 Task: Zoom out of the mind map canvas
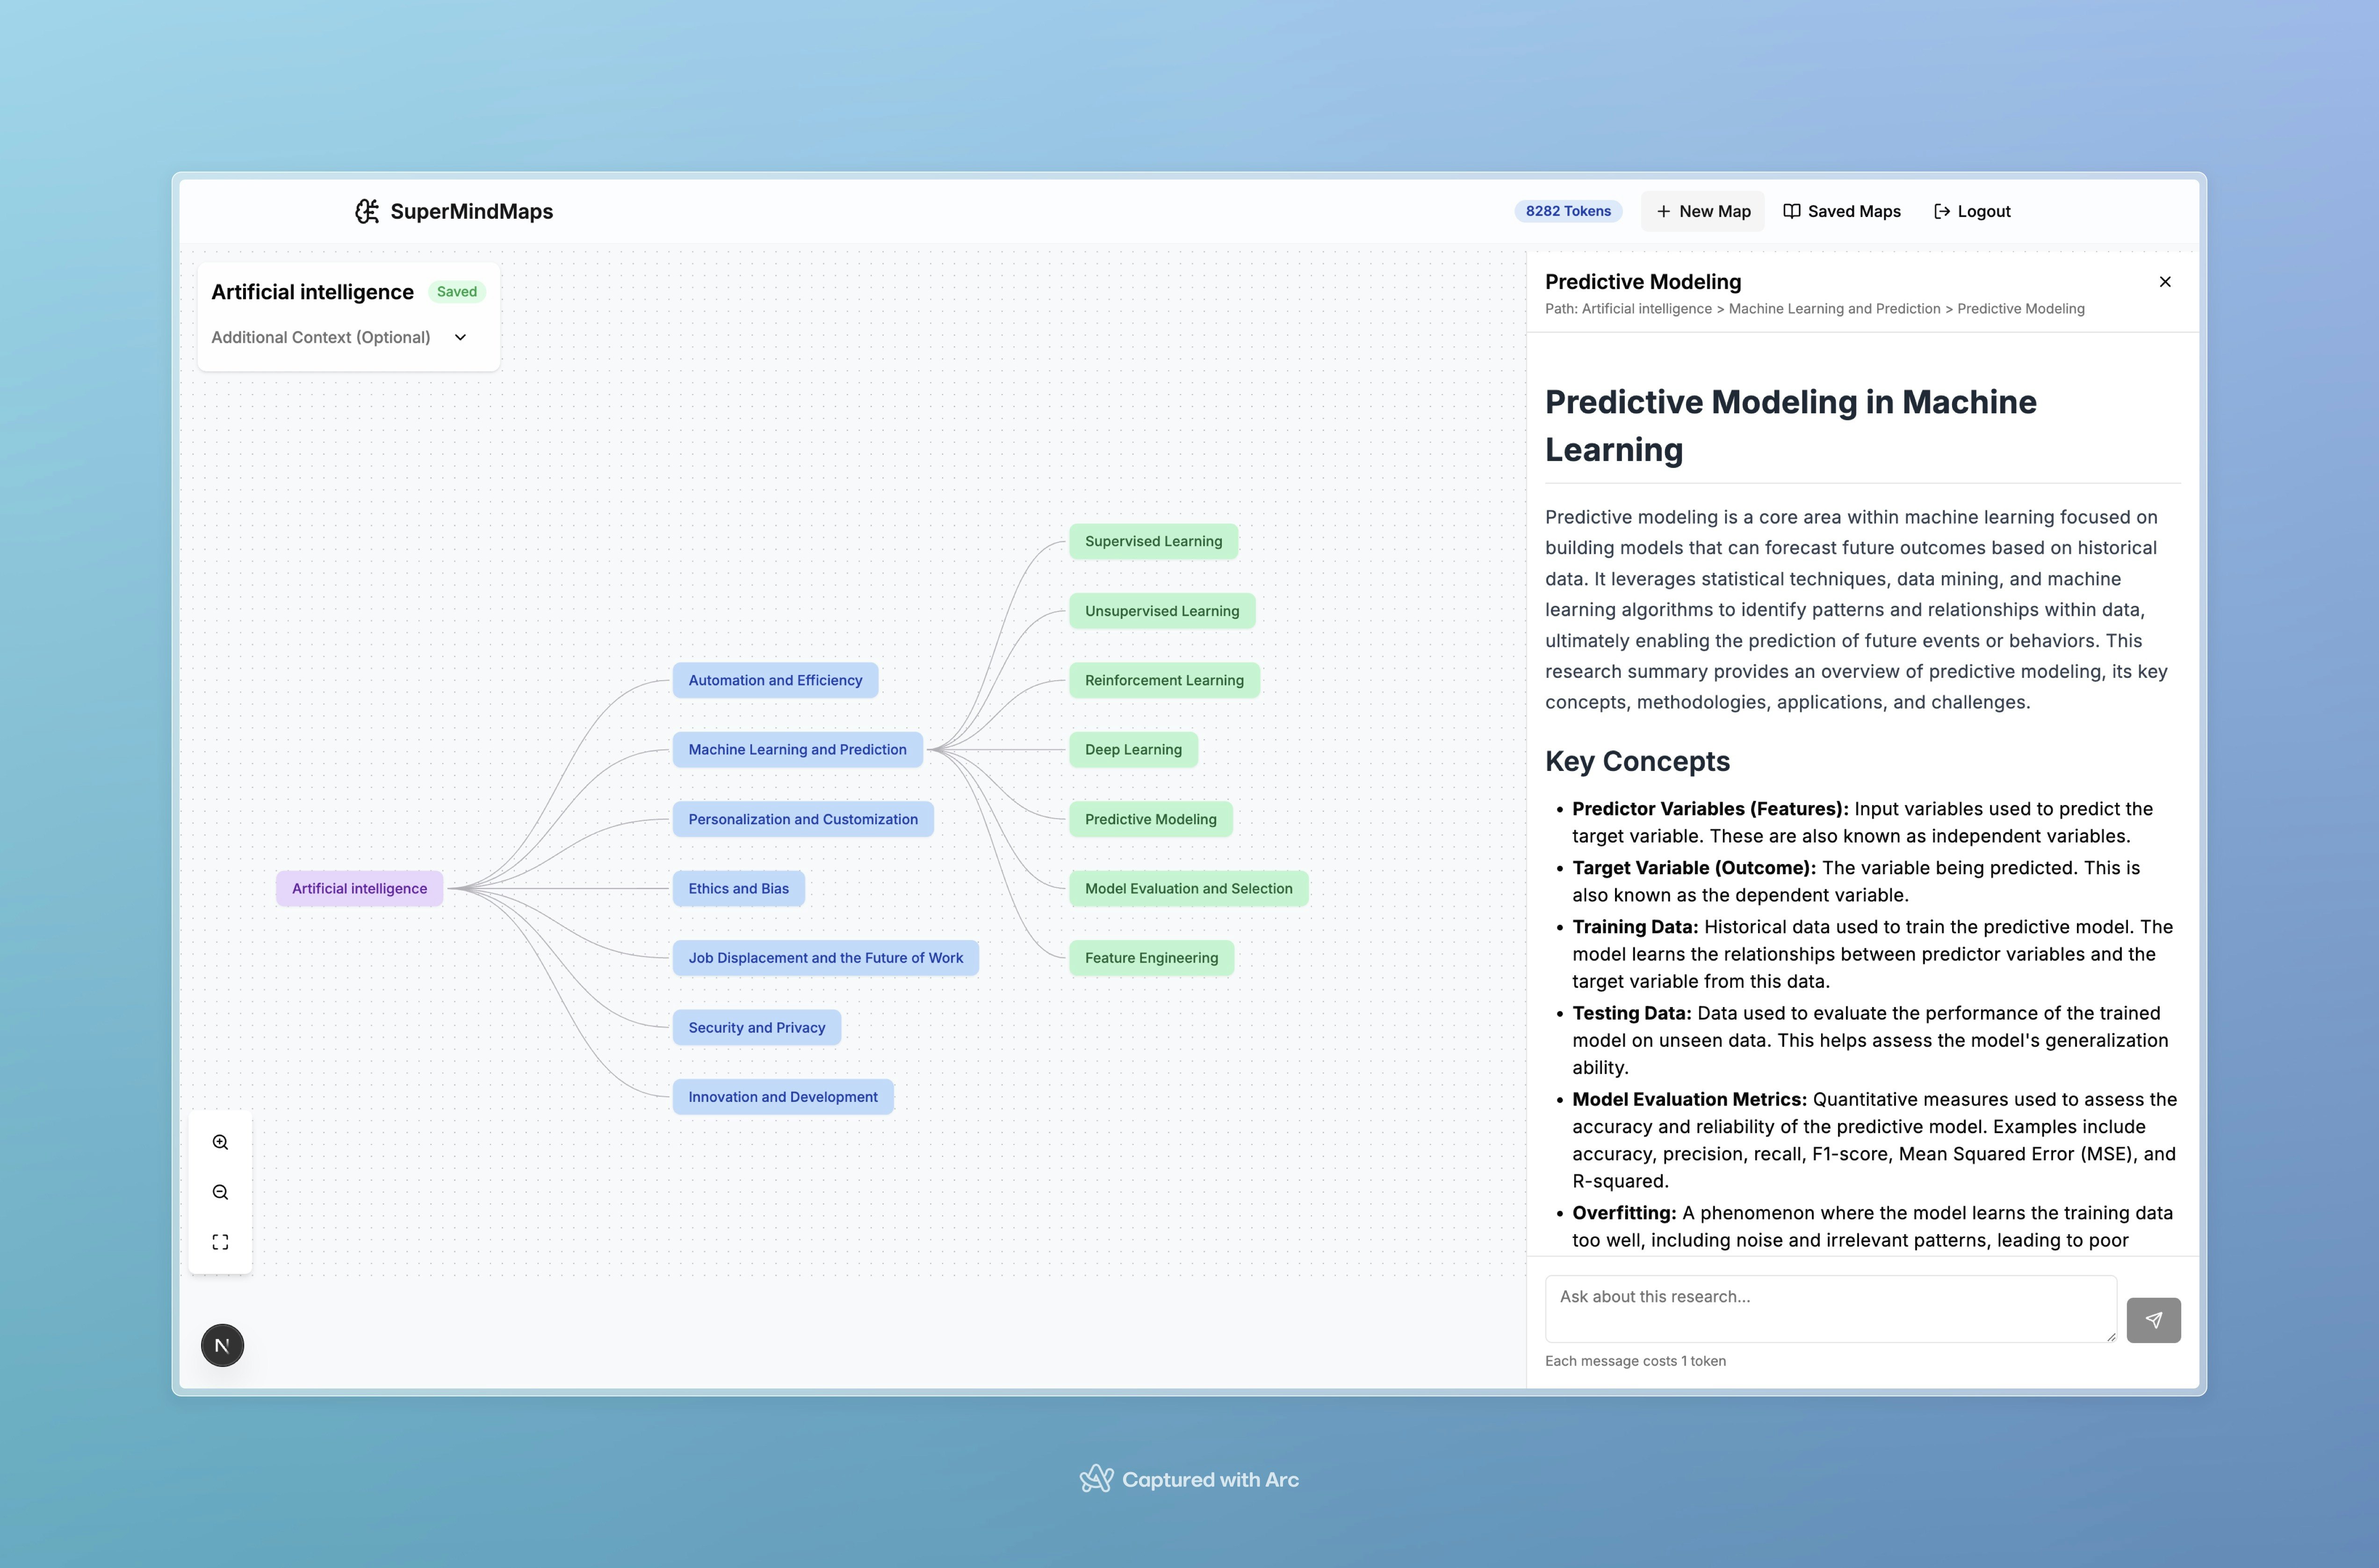click(x=220, y=1193)
